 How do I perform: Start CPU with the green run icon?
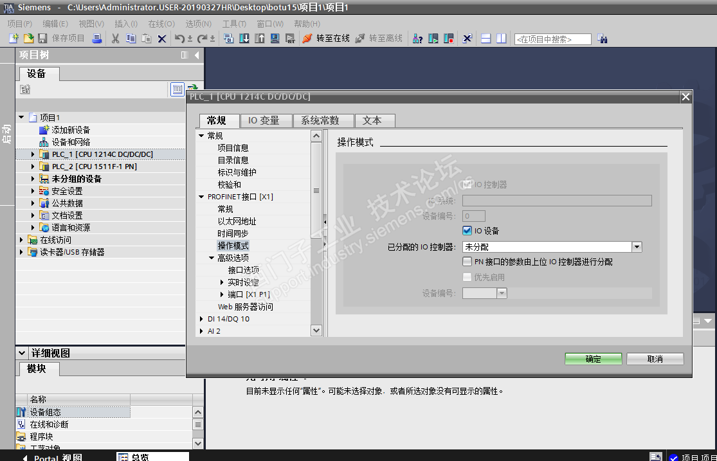pos(433,39)
